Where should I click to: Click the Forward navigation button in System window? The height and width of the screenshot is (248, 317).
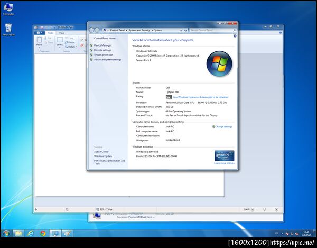coord(97,30)
